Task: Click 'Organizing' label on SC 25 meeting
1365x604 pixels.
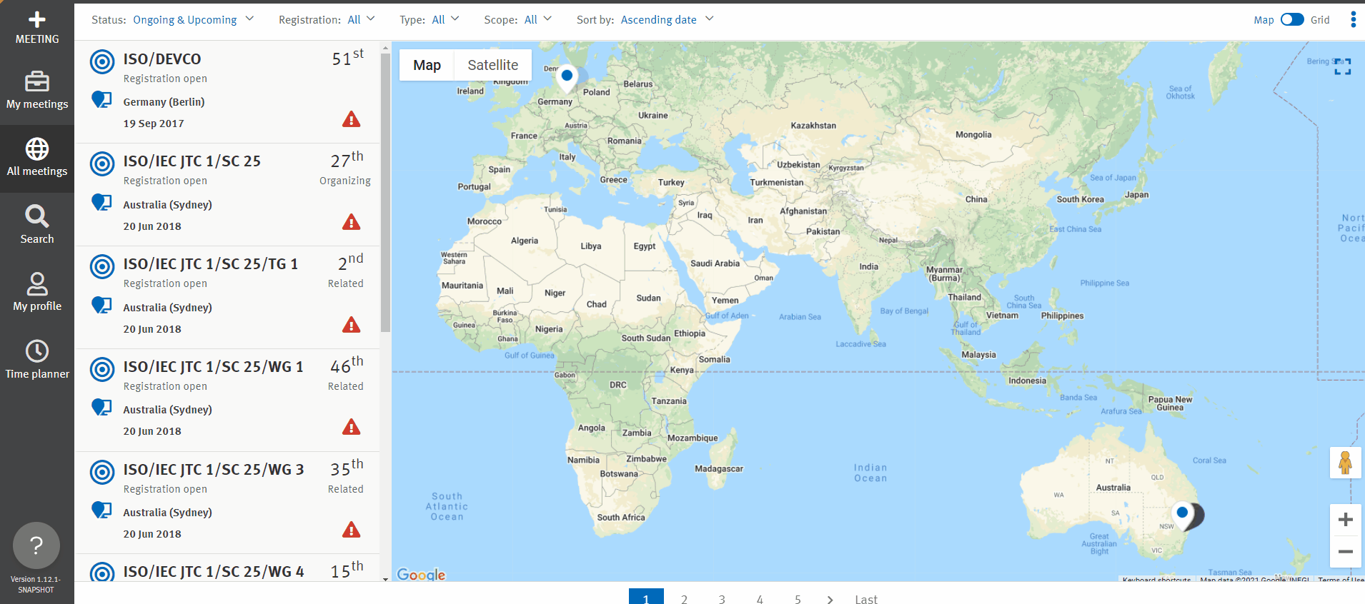Action: click(345, 181)
